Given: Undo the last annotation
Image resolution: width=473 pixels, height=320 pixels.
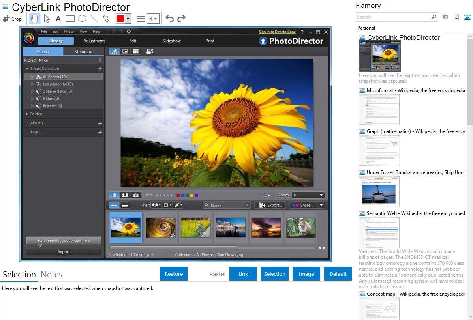Looking at the screenshot, I should click(x=169, y=19).
